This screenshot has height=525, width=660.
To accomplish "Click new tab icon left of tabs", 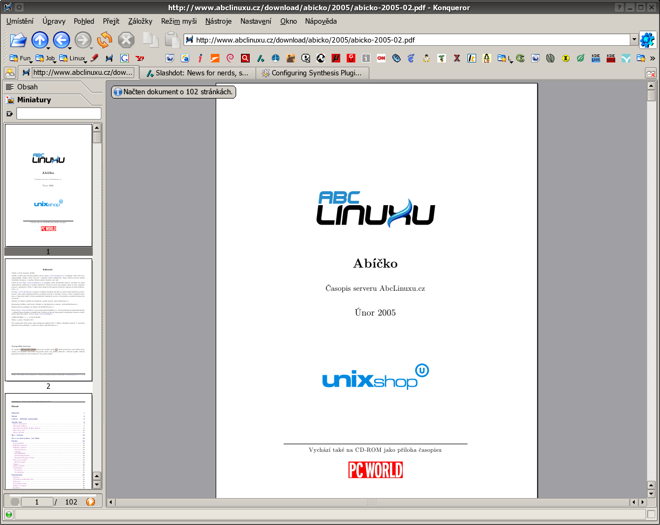I will click(x=10, y=73).
